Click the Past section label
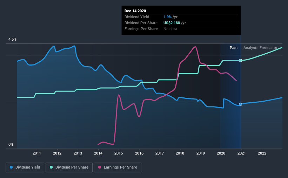This screenshot has height=178, width=288. pos(234,48)
